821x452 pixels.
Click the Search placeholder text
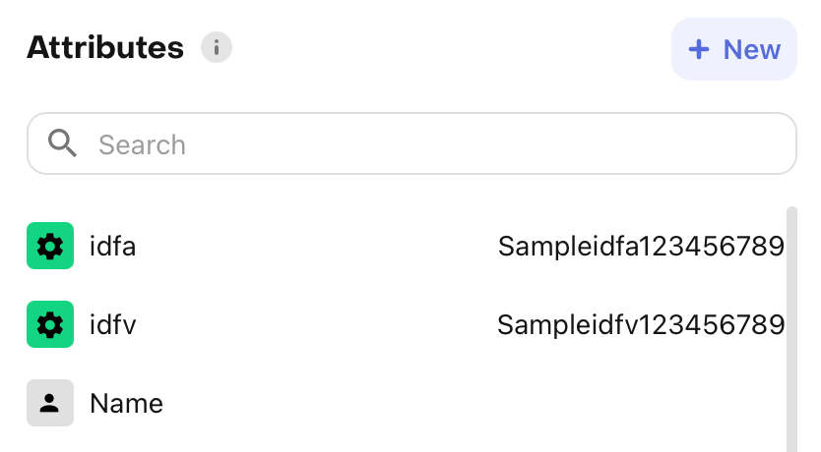coord(142,145)
